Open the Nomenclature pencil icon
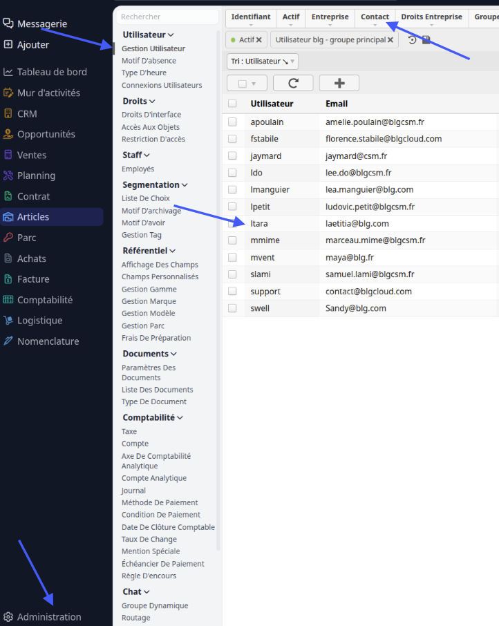 pos(8,341)
